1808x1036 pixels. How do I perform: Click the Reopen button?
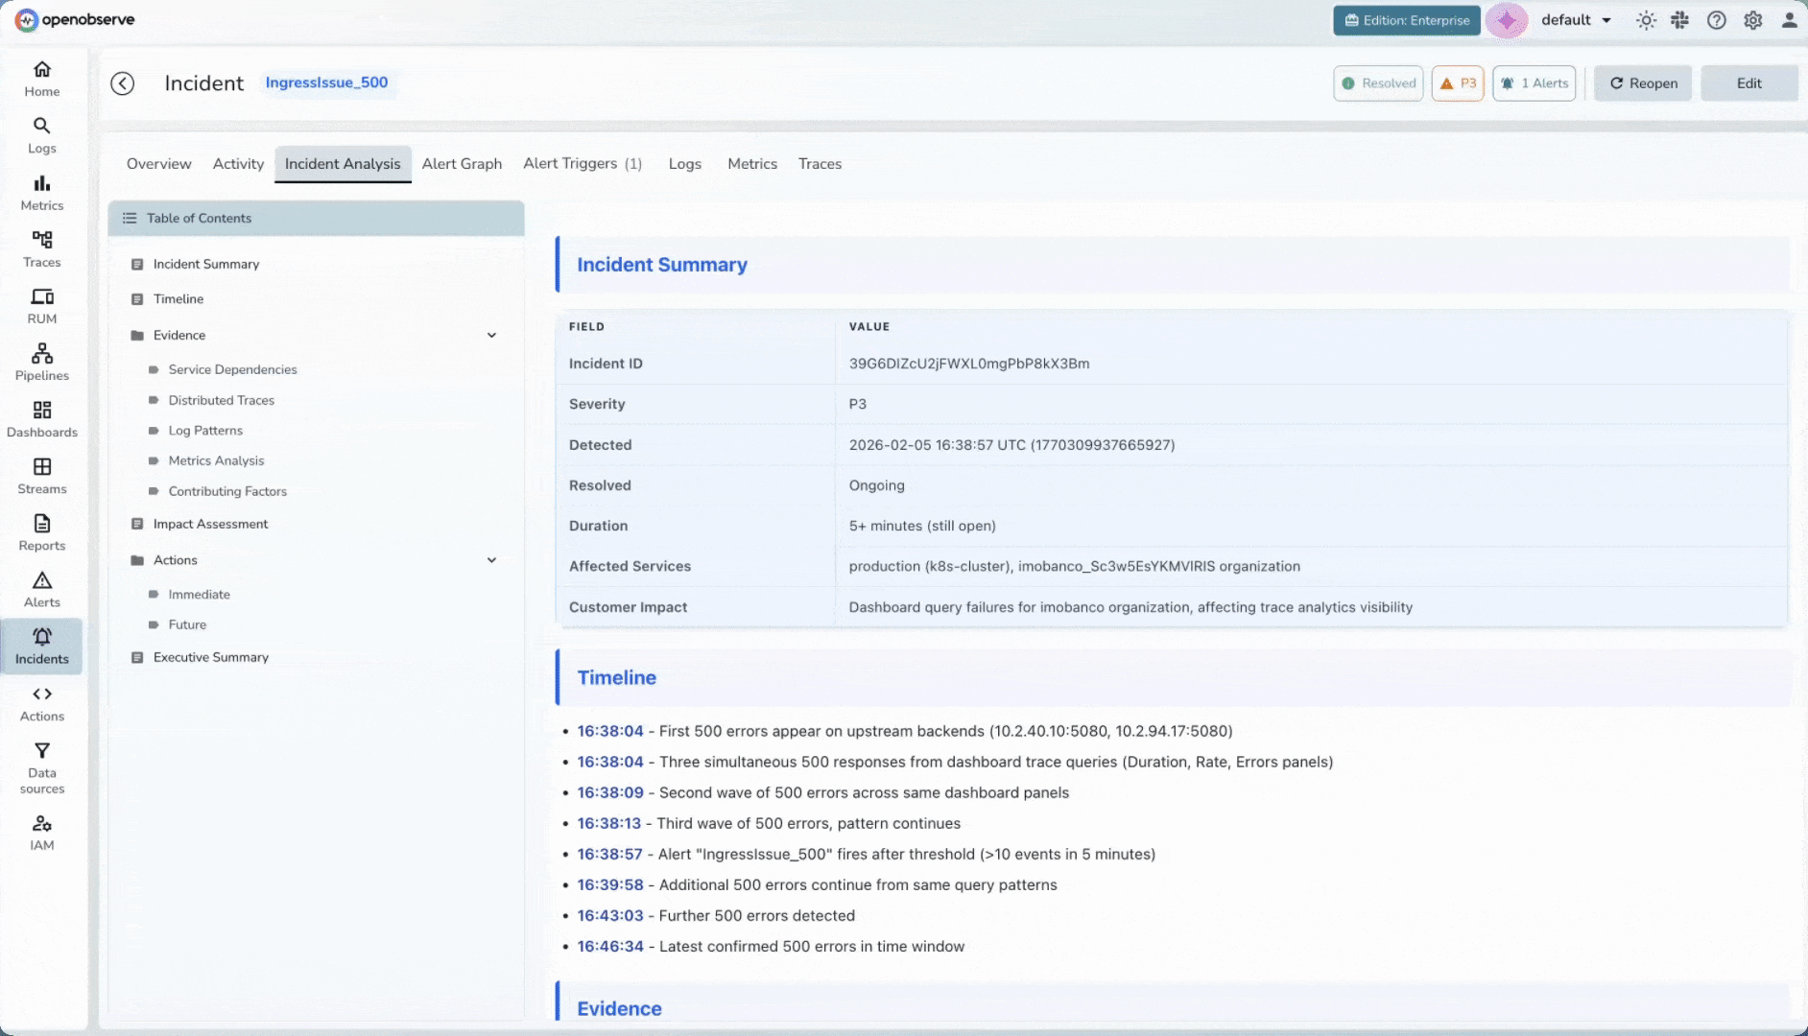pyautogui.click(x=1642, y=82)
